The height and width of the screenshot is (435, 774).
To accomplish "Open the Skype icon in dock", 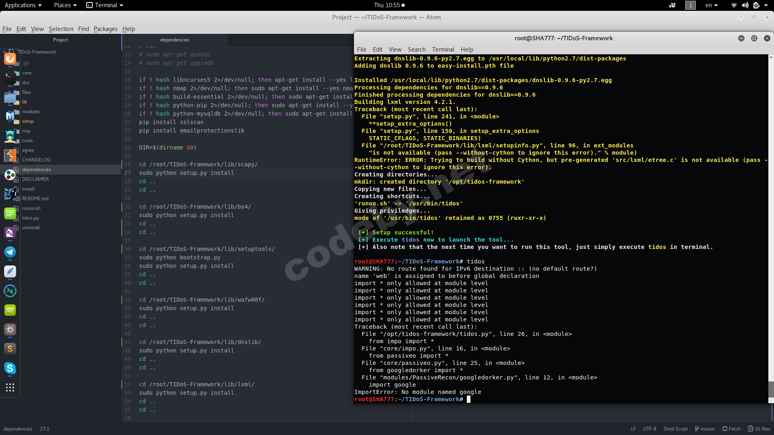I will [x=10, y=368].
